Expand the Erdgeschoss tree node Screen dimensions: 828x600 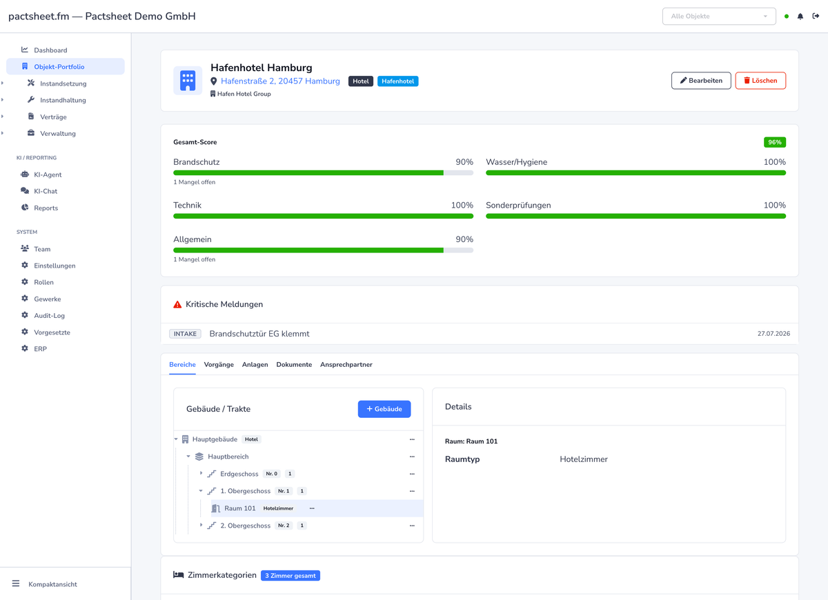[201, 473]
